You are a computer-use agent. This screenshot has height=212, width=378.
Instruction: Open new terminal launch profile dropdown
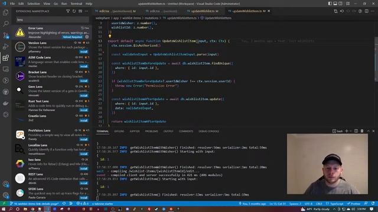(x=350, y=131)
